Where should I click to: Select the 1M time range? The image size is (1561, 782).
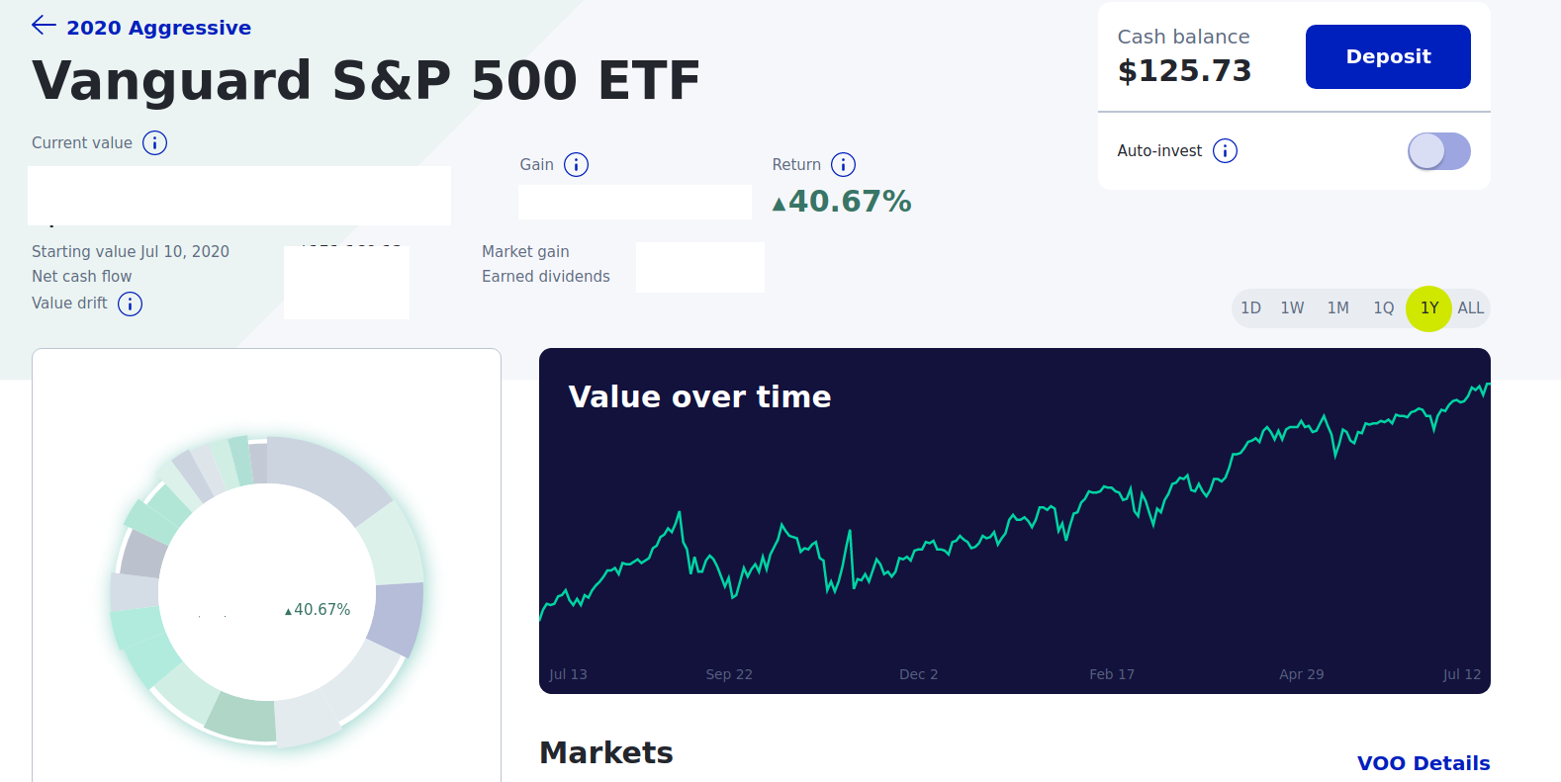[x=1337, y=308]
